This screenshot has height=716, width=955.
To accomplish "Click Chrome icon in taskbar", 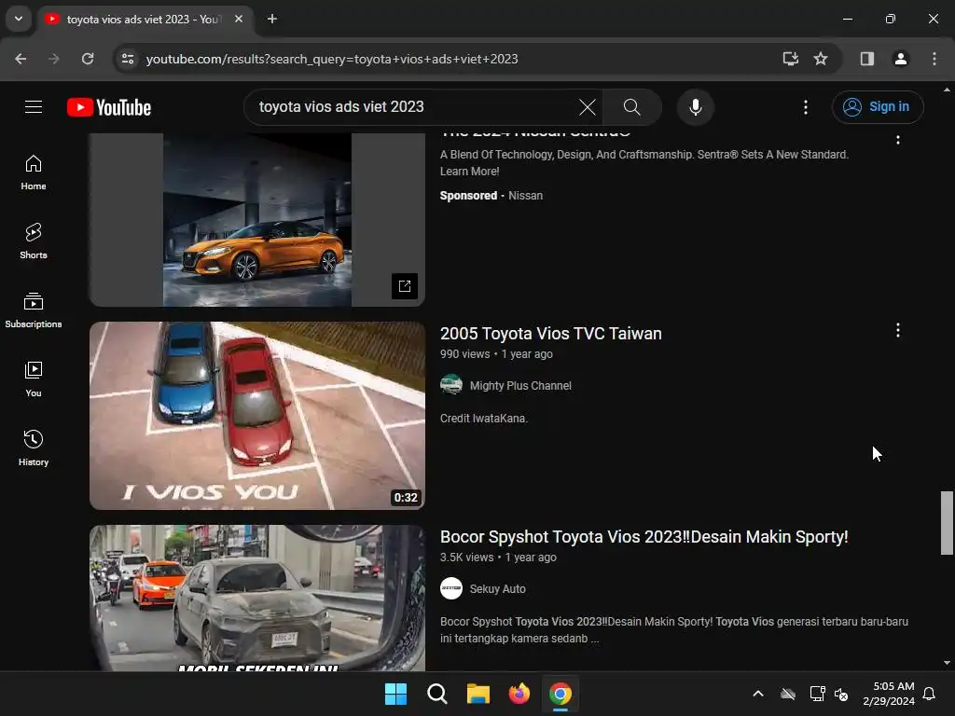I will 561,694.
